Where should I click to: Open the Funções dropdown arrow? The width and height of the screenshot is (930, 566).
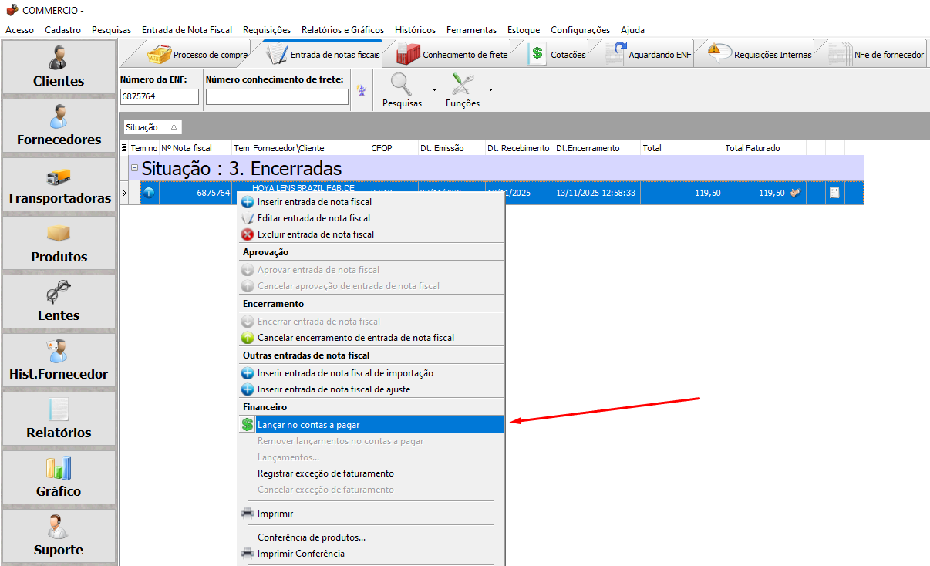tap(490, 89)
